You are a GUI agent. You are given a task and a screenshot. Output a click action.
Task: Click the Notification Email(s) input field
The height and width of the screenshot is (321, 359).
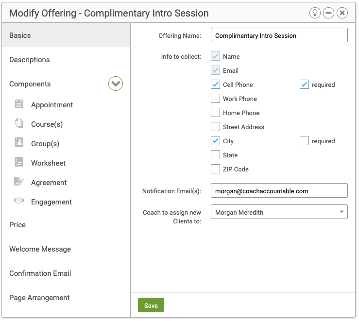click(279, 190)
